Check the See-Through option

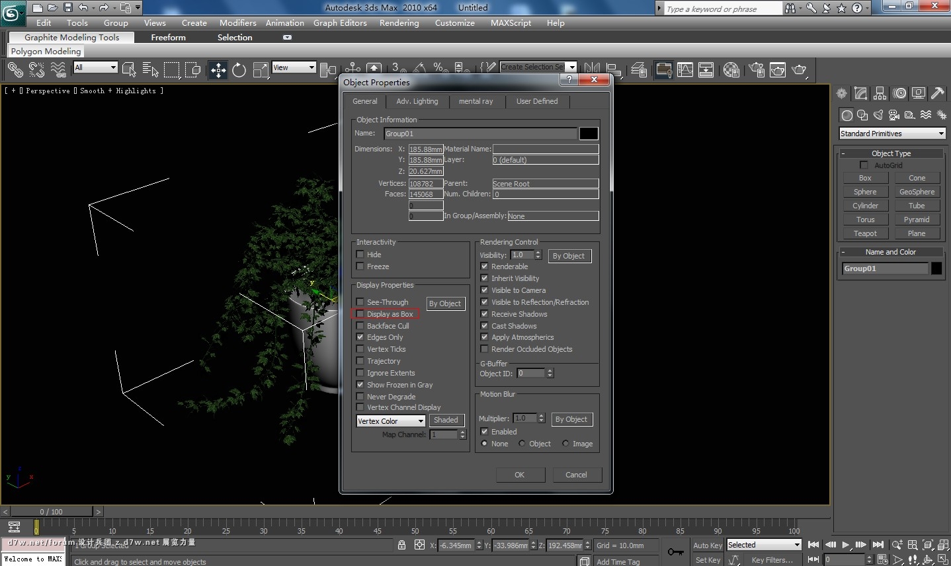point(360,302)
